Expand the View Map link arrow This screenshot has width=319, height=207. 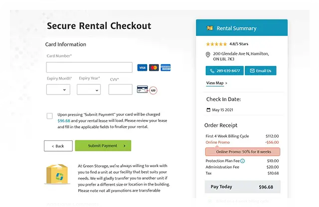pyautogui.click(x=226, y=83)
